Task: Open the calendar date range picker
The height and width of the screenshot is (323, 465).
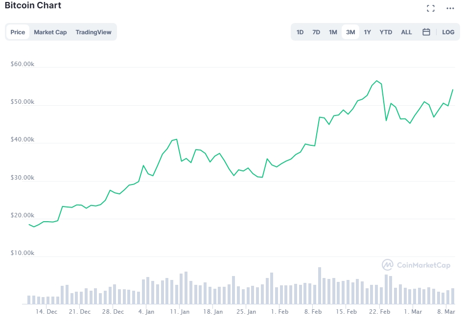Action: coord(426,32)
